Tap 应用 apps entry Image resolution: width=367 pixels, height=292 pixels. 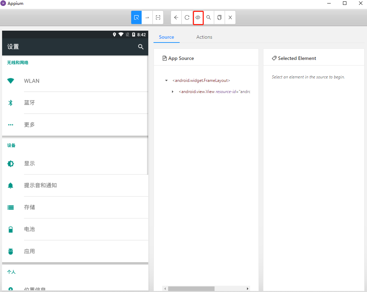[x=75, y=251]
